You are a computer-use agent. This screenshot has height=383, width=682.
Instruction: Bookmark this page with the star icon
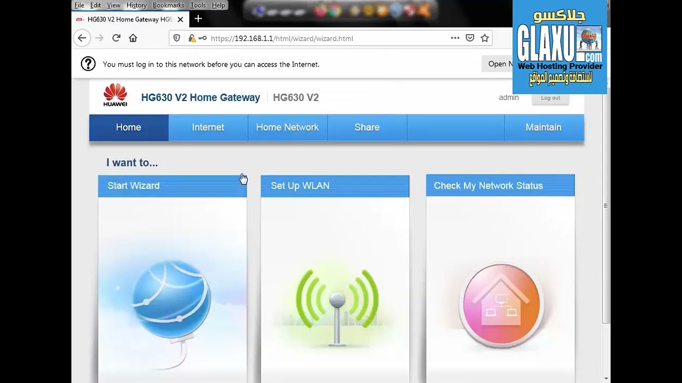click(485, 38)
